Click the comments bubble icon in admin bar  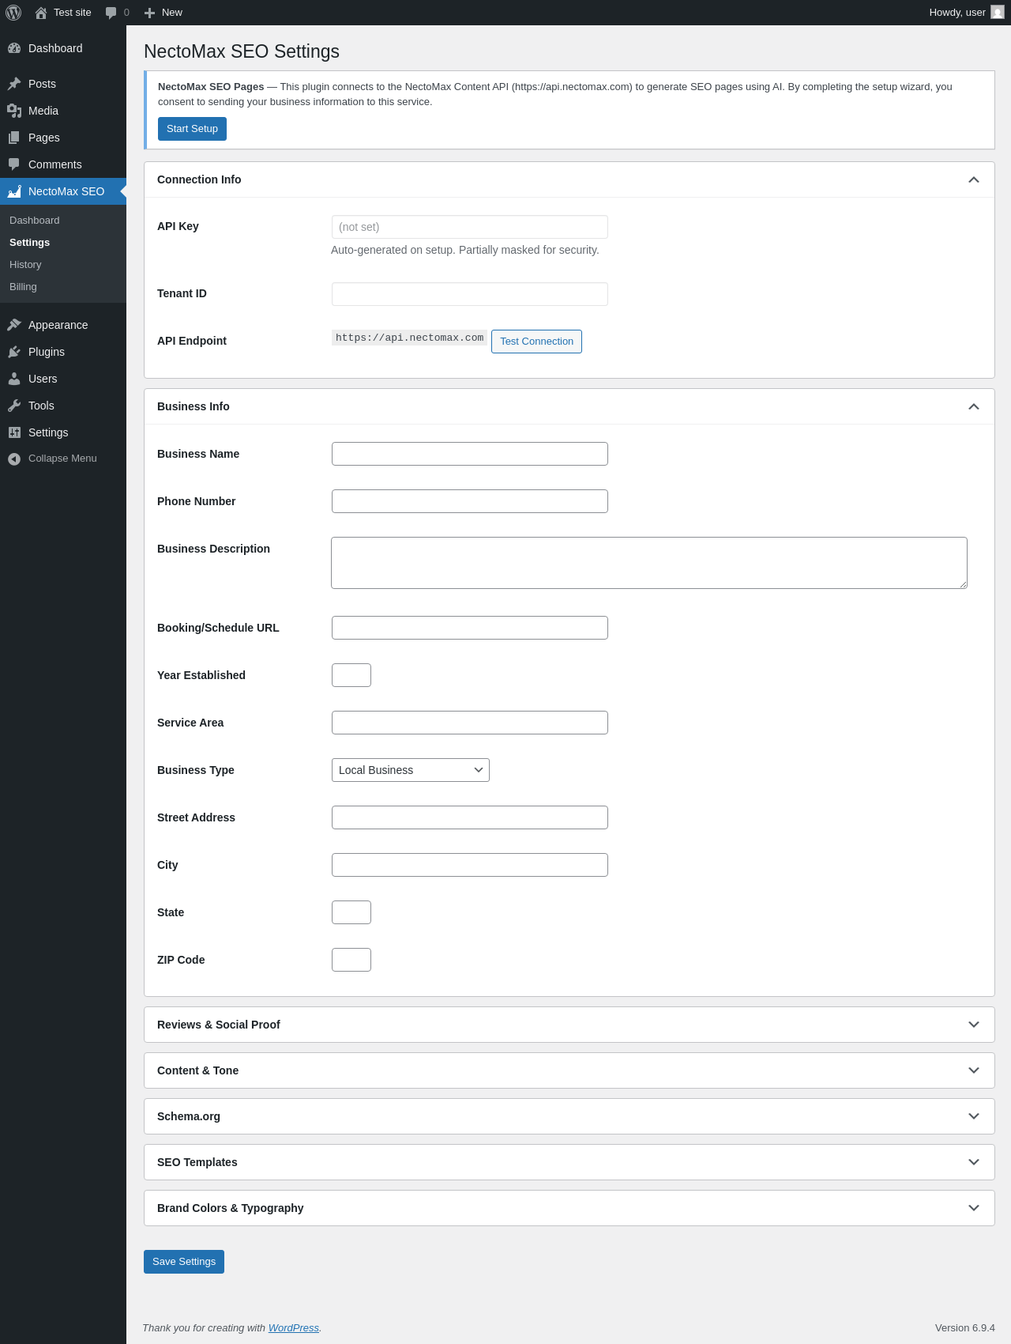pos(111,13)
